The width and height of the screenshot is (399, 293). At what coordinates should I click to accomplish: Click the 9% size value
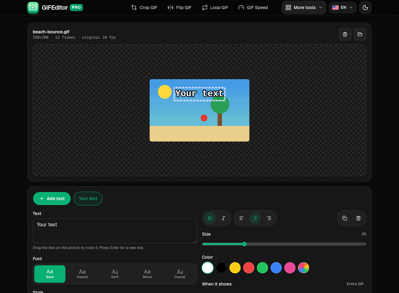364,234
